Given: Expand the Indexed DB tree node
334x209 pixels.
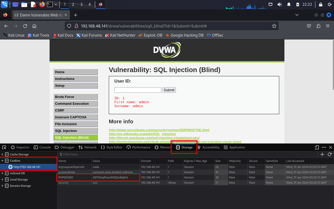Looking at the screenshot, I should pyautogui.click(x=3, y=173).
